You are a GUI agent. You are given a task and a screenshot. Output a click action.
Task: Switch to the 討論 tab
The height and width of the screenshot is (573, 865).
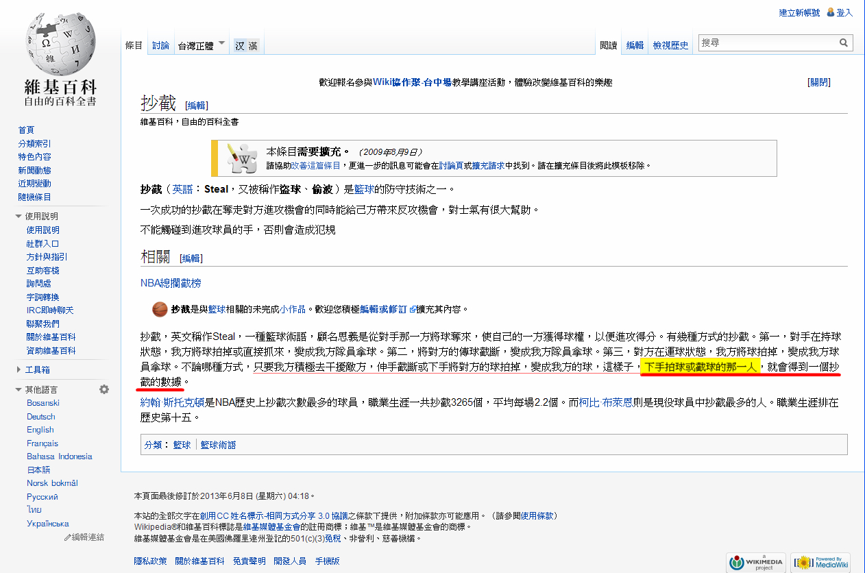[160, 45]
